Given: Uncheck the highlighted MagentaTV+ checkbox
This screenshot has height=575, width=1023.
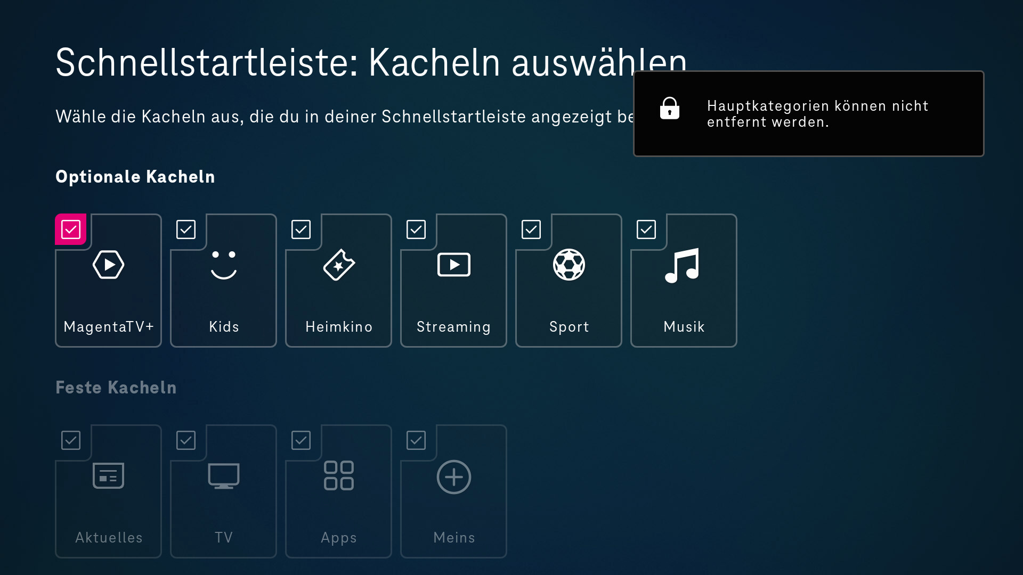Looking at the screenshot, I should pyautogui.click(x=71, y=229).
